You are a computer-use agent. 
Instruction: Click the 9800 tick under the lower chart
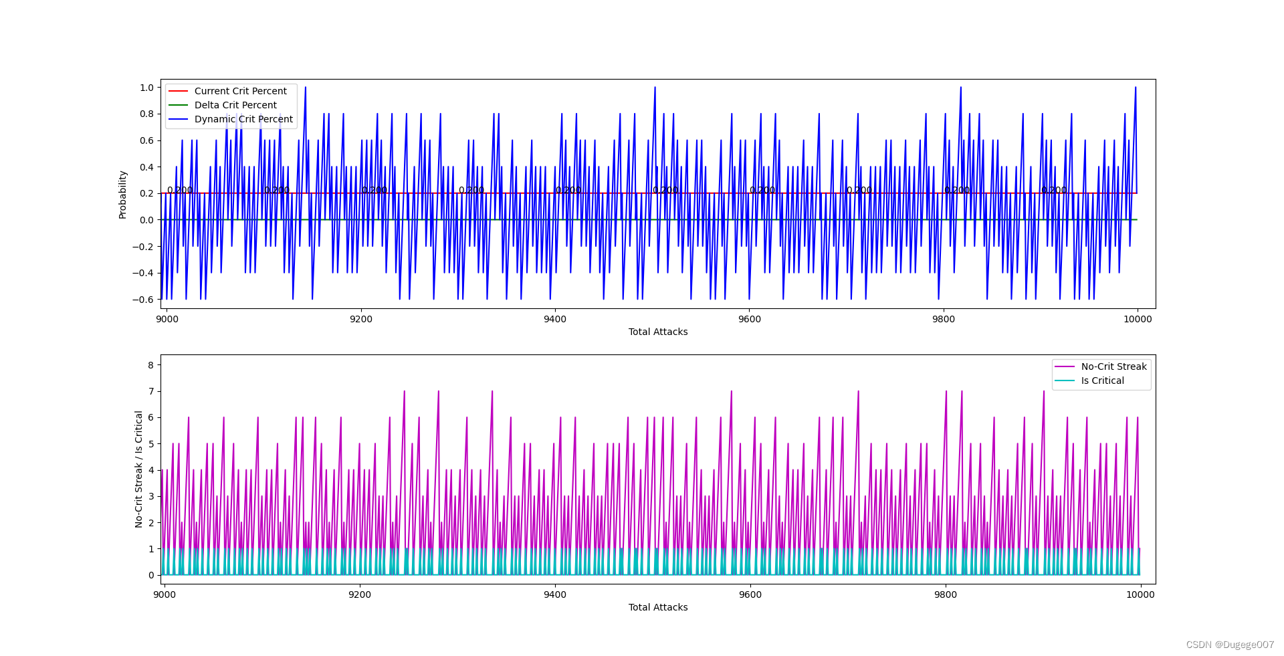click(x=946, y=594)
